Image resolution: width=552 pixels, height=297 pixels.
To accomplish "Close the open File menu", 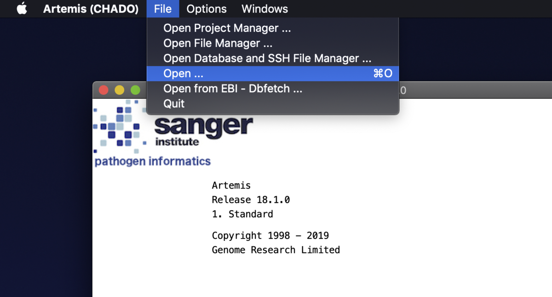I will (x=163, y=9).
